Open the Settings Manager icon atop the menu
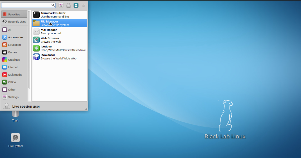Viewport: 301px width, 158px height. click(x=61, y=5)
